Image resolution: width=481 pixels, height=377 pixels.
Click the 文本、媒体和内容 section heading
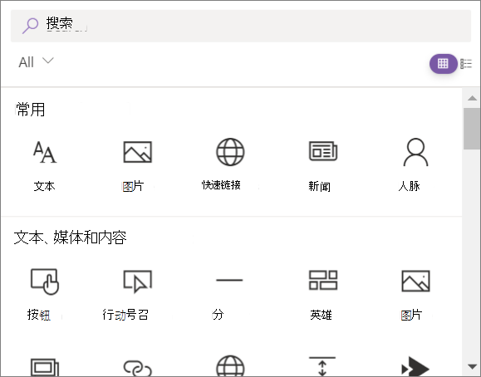point(70,237)
